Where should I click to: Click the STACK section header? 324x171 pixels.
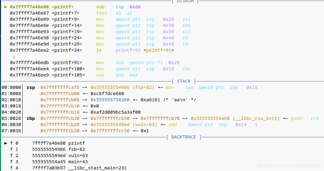184,81
